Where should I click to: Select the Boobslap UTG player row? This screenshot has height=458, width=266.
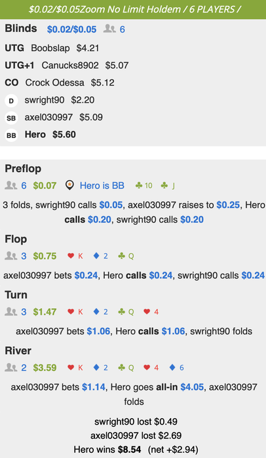pyautogui.click(x=52, y=48)
